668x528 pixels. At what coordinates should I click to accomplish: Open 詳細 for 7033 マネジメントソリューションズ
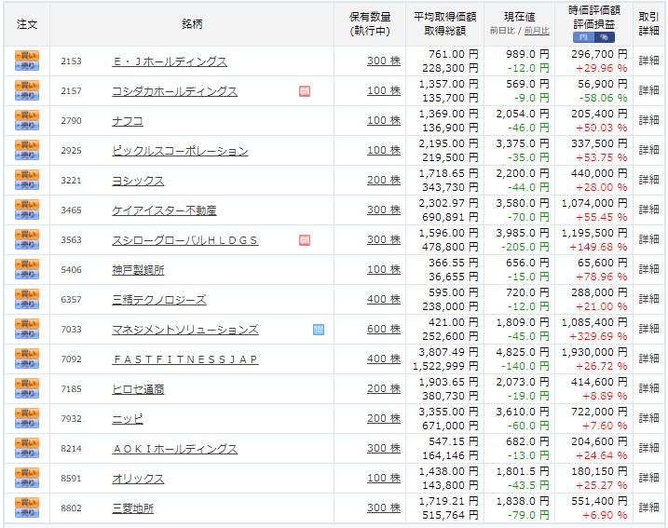[648, 329]
